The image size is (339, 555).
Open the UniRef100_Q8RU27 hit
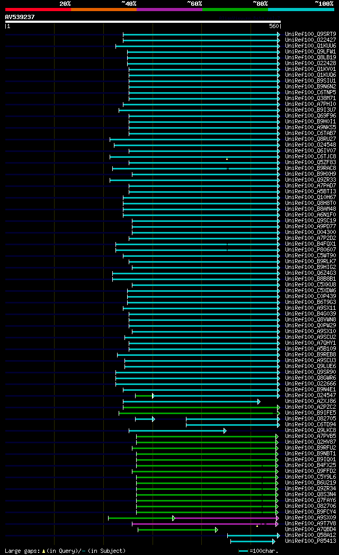[310, 139]
